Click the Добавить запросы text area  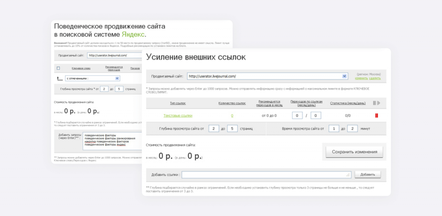[x=112, y=140]
